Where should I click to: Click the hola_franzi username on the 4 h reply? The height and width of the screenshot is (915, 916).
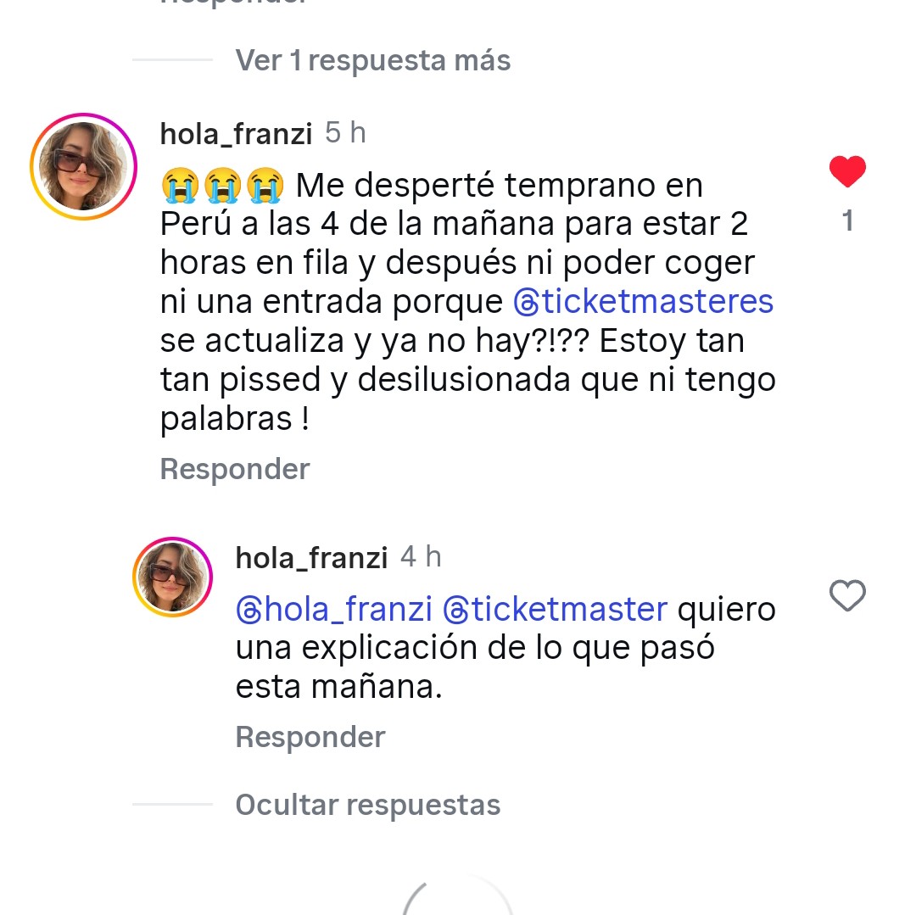pyautogui.click(x=311, y=558)
